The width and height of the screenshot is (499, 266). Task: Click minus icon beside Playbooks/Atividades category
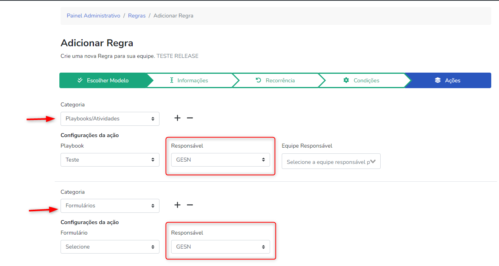coord(190,118)
